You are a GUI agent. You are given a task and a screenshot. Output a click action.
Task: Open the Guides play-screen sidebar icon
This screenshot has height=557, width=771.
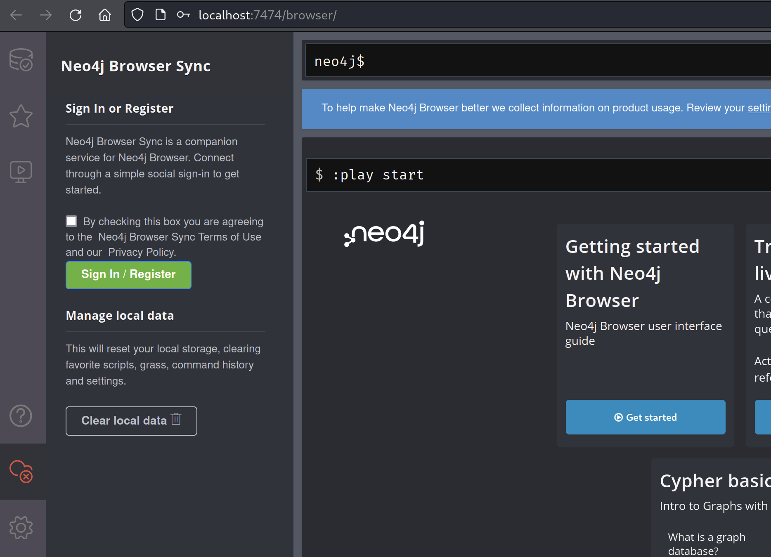[21, 172]
